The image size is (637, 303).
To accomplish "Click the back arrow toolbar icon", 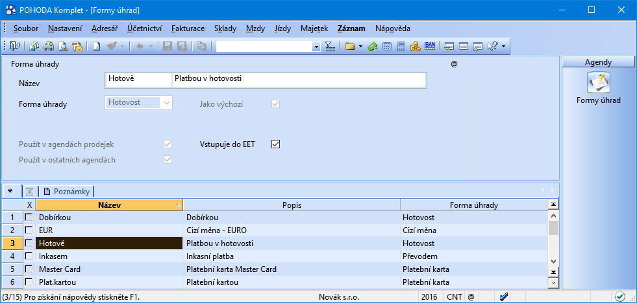I will 140,47.
